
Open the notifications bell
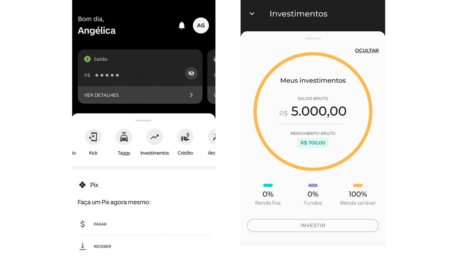click(182, 25)
